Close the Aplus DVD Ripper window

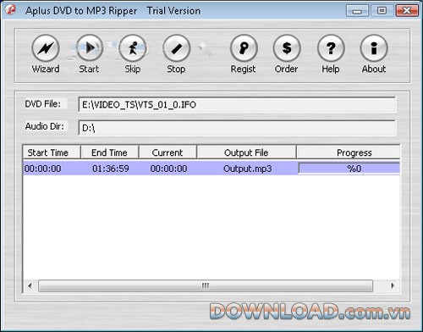[x=407, y=11]
